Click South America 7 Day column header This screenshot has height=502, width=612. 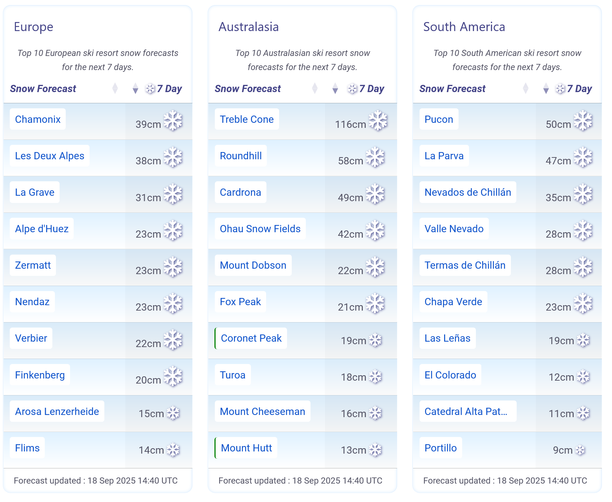(579, 89)
